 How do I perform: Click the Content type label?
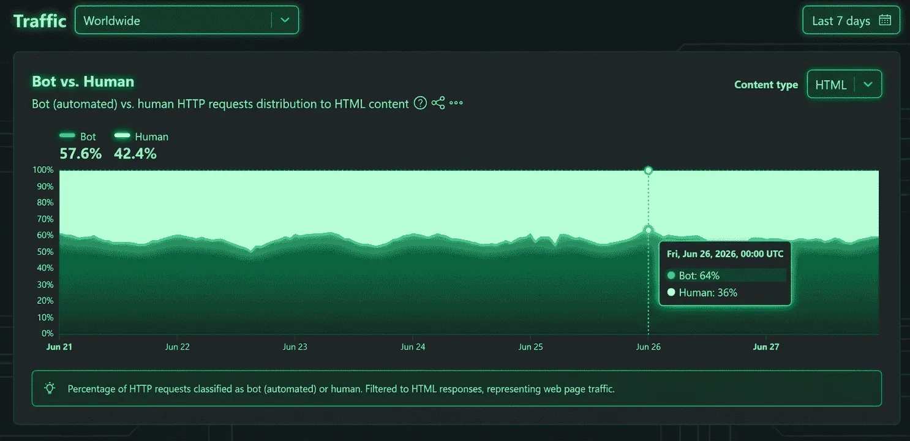coord(766,85)
